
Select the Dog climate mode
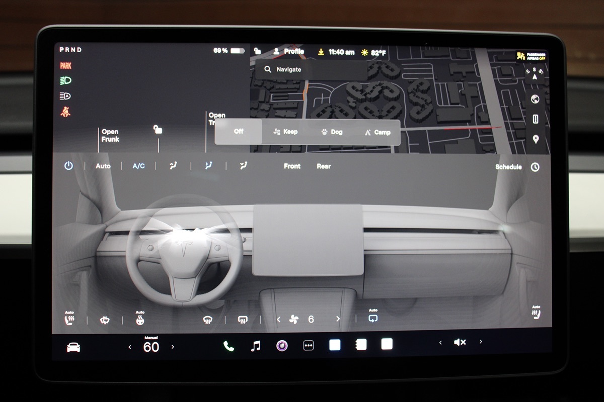pos(332,132)
